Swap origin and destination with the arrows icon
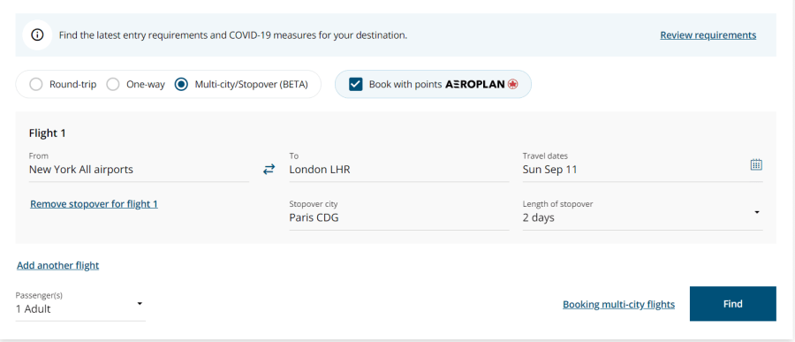795x342 pixels. [269, 170]
